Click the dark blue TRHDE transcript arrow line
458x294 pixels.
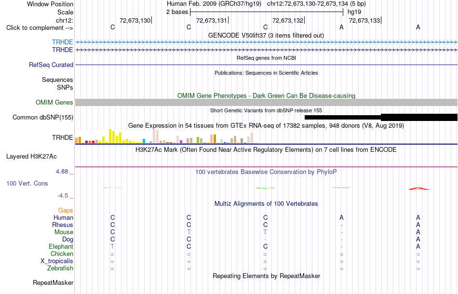click(x=267, y=50)
